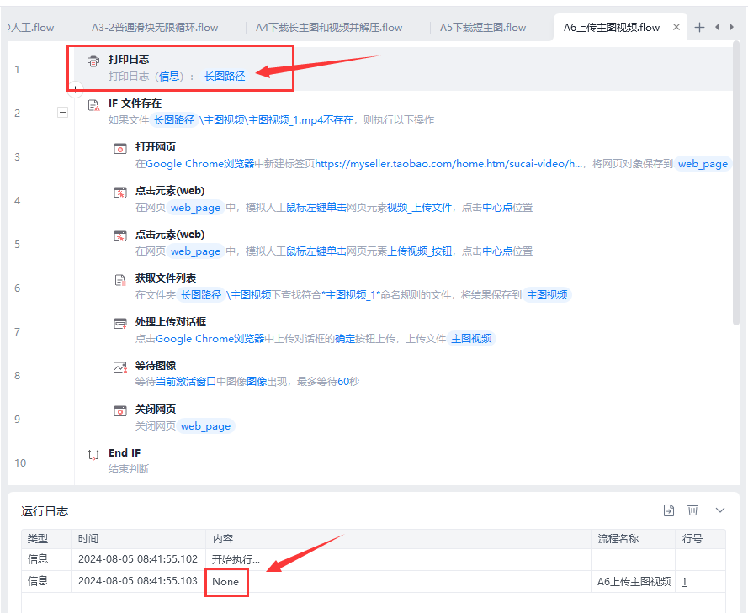Click the print log step icon

click(93, 61)
